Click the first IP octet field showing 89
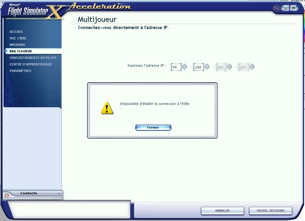Image resolution: width=305 pixels, height=221 pixels. [176, 67]
